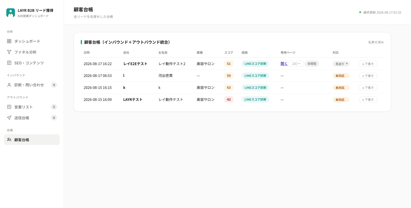
Task: Click 最終更新 2026-08-17 01:25 timestamp
Action: 382,12
